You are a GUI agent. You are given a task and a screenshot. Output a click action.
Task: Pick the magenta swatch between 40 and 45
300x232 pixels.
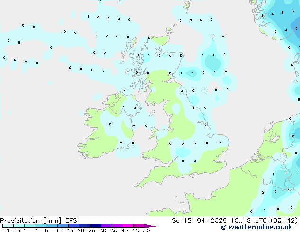tap(128, 226)
